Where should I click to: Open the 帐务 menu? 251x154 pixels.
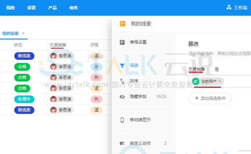(74, 8)
